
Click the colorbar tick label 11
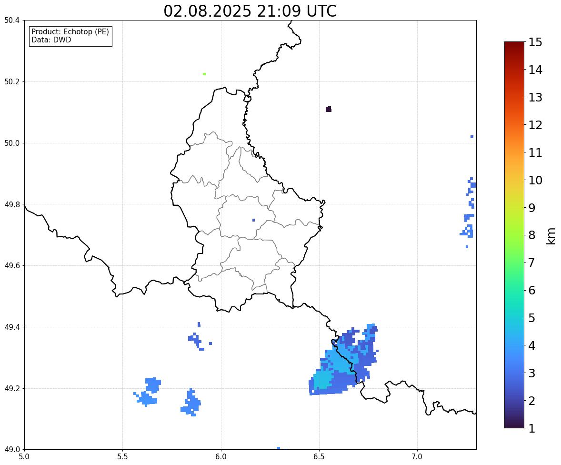535,152
